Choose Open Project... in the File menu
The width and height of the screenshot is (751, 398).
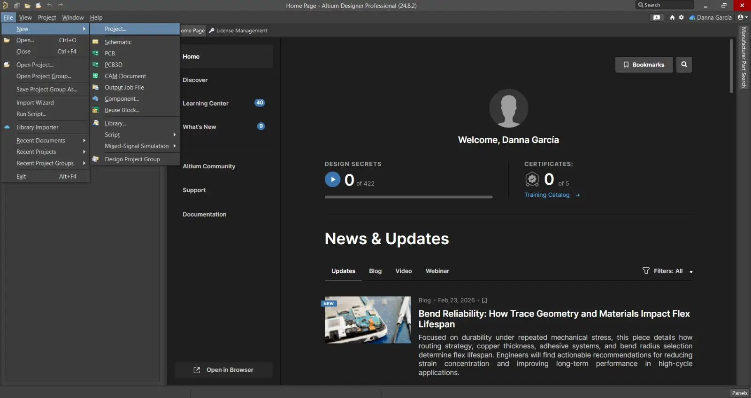tap(46, 65)
